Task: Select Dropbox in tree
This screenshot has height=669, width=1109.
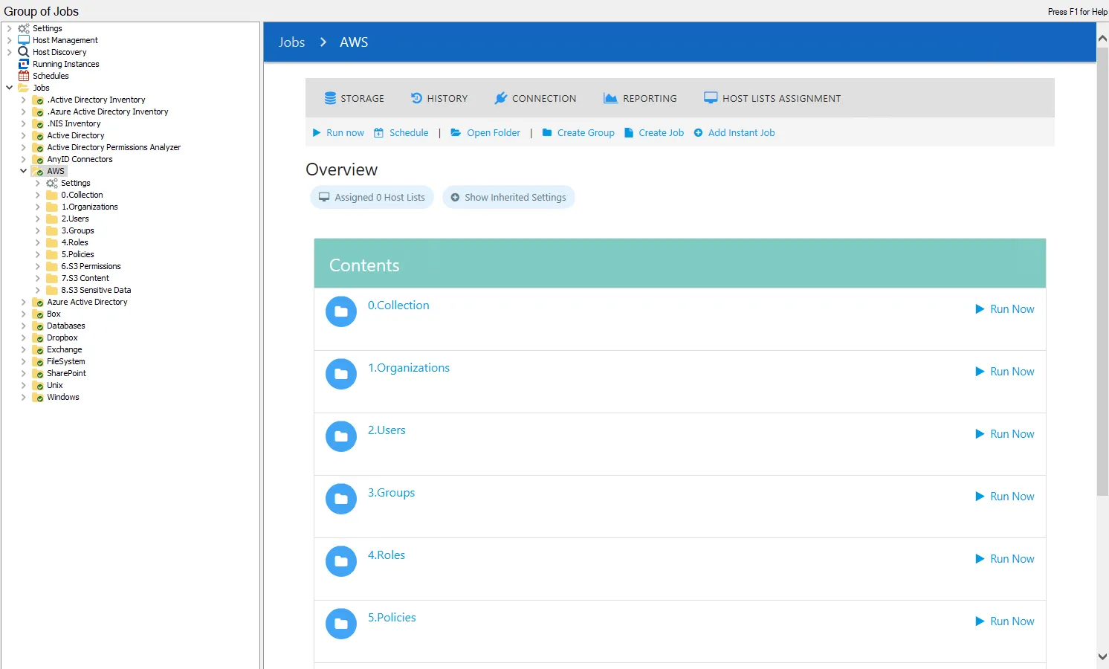Action: tap(62, 337)
